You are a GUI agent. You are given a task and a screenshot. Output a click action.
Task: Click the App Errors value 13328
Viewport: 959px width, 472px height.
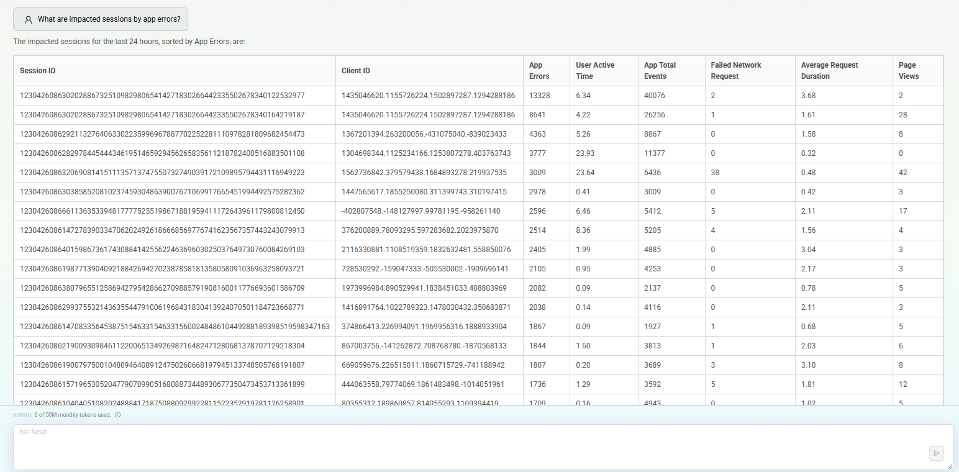coord(540,96)
